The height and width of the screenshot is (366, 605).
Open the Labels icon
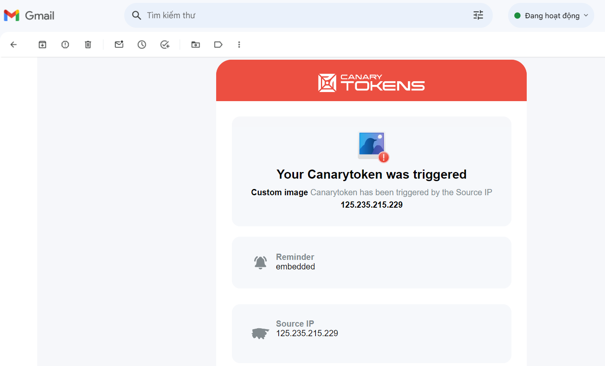pos(218,44)
